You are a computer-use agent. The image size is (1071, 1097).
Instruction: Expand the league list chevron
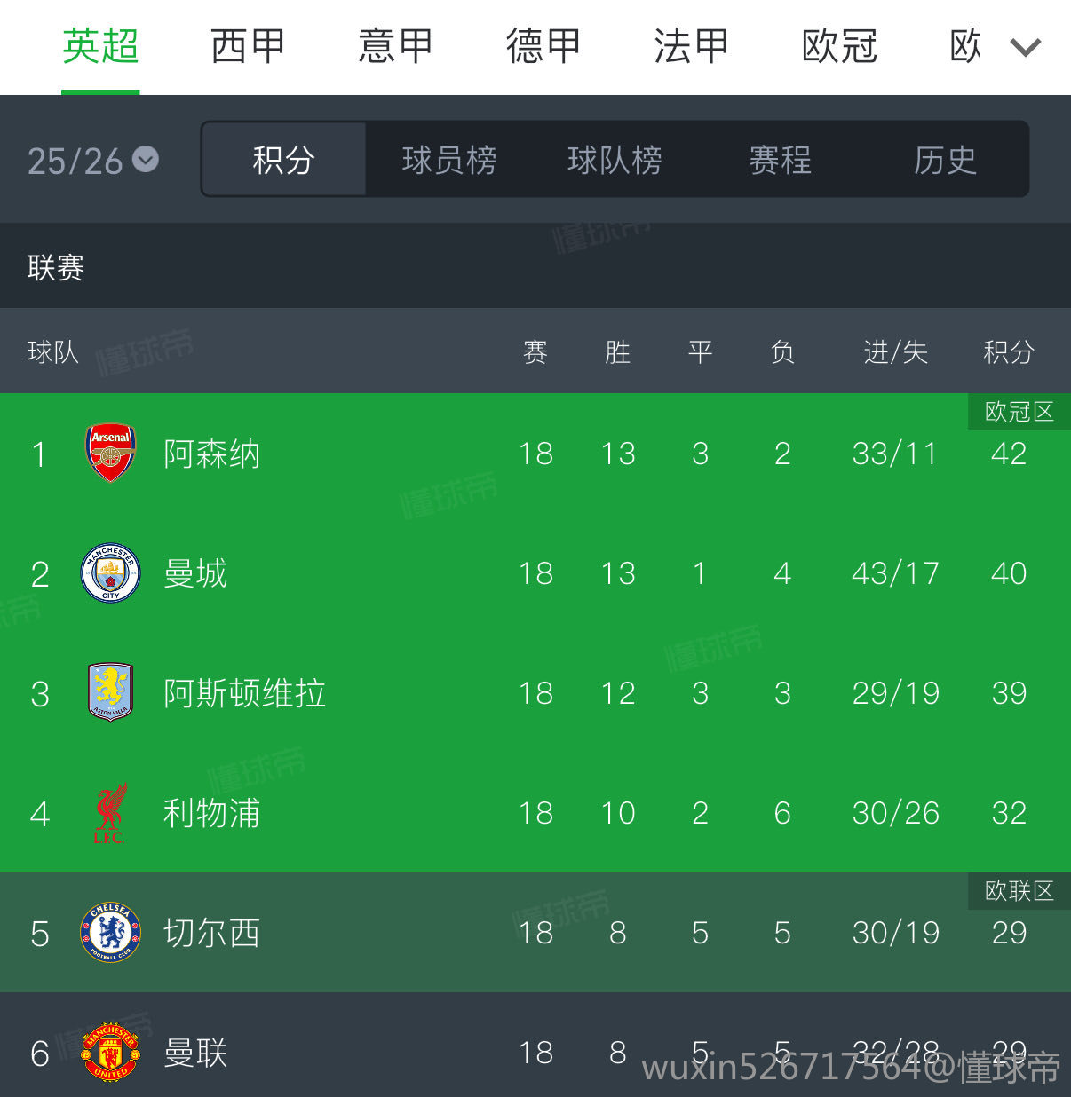(x=1025, y=47)
